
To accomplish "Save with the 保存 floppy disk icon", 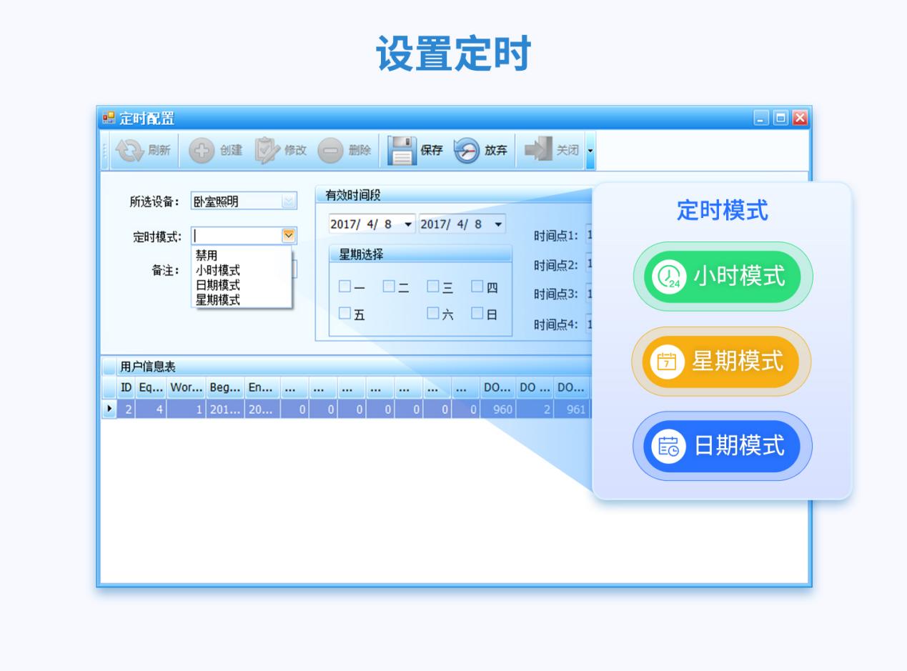I will [402, 150].
